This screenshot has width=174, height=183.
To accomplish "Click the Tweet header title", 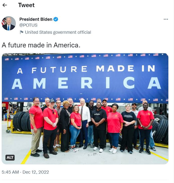I will 26,5.
